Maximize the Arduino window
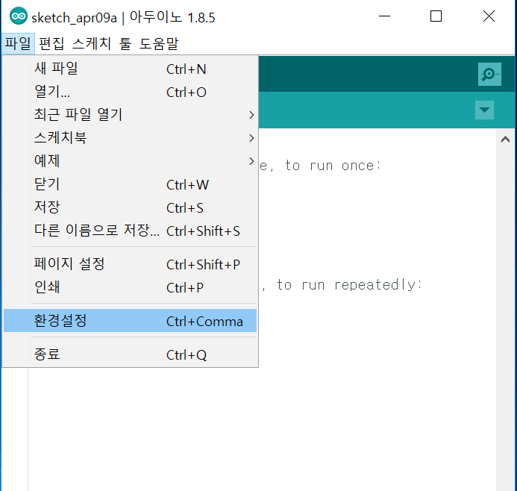Image resolution: width=517 pixels, height=491 pixels. pyautogui.click(x=436, y=16)
